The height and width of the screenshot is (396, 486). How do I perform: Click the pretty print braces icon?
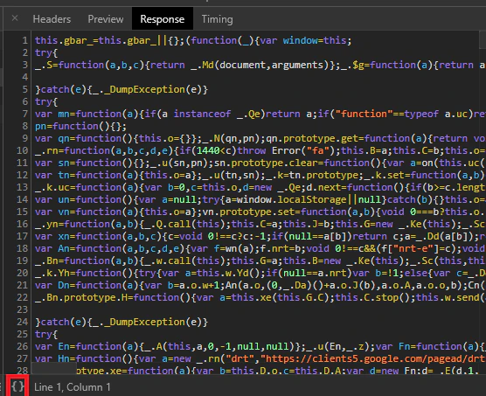(17, 386)
